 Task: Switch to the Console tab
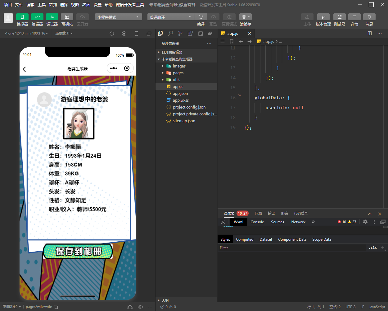click(x=257, y=222)
